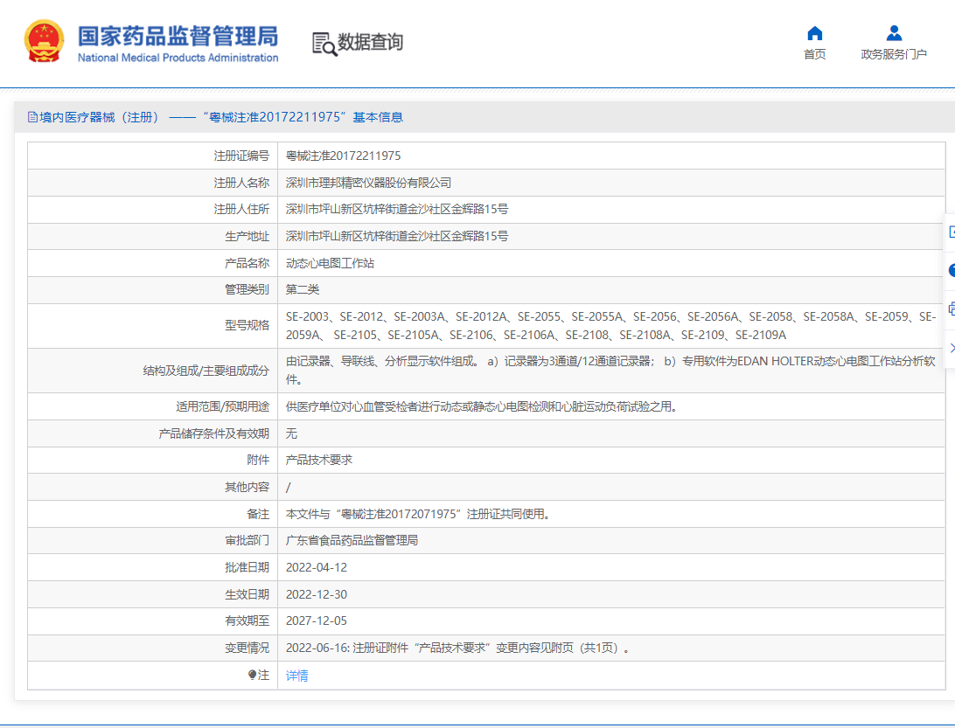Click the printer icon in side toolbar
The width and height of the screenshot is (955, 728).
[x=952, y=309]
